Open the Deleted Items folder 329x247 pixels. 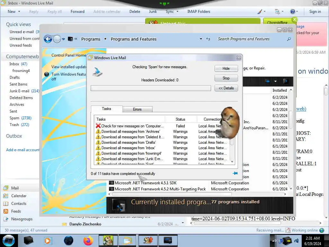pyautogui.click(x=21, y=98)
